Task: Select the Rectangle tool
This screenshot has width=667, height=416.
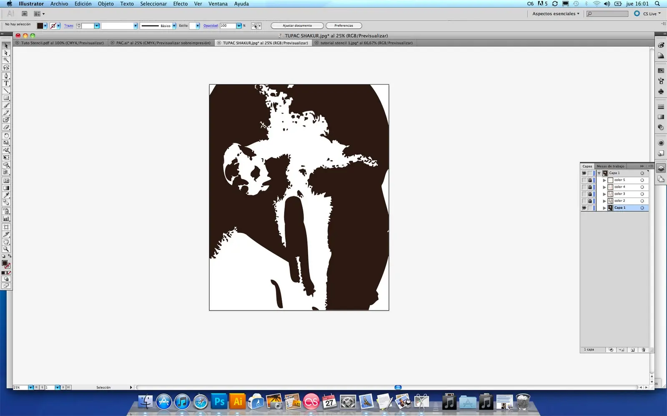Action: click(6, 98)
